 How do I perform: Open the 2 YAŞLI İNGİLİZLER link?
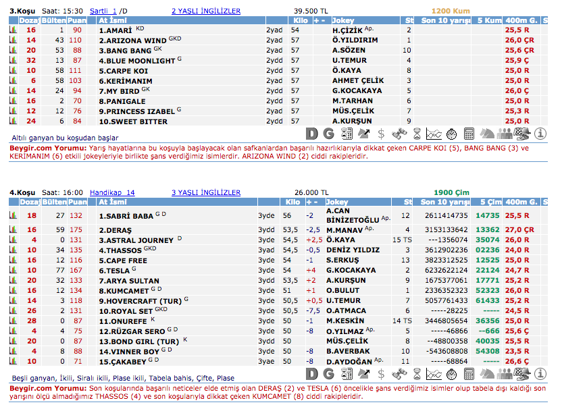[206, 11]
